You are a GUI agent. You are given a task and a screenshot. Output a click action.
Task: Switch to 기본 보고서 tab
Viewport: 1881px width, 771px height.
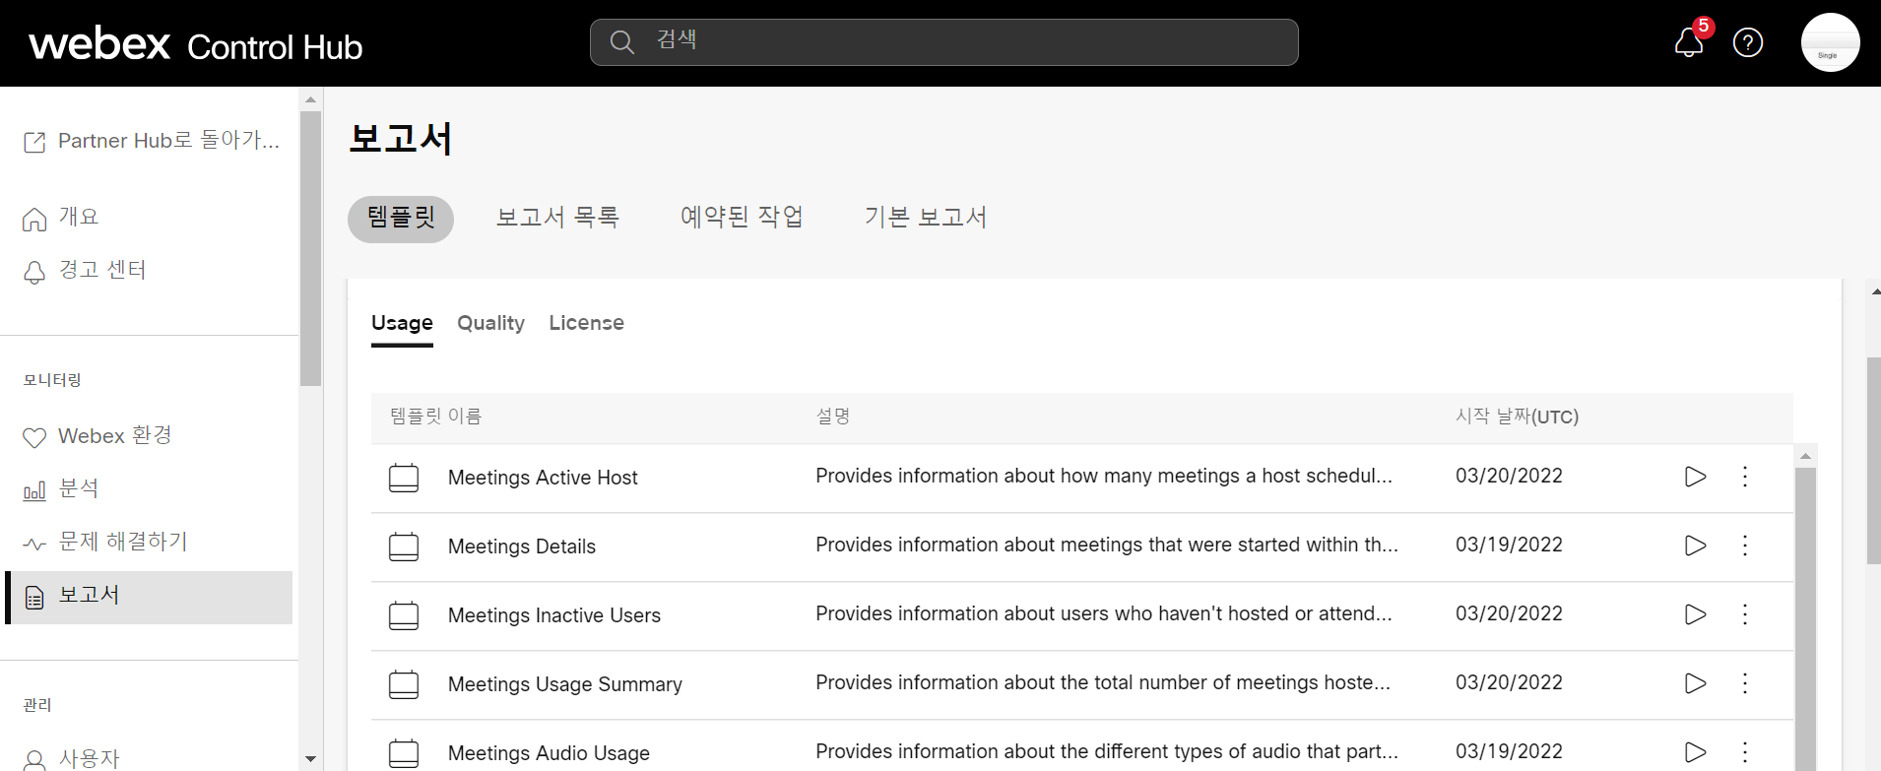(x=926, y=218)
